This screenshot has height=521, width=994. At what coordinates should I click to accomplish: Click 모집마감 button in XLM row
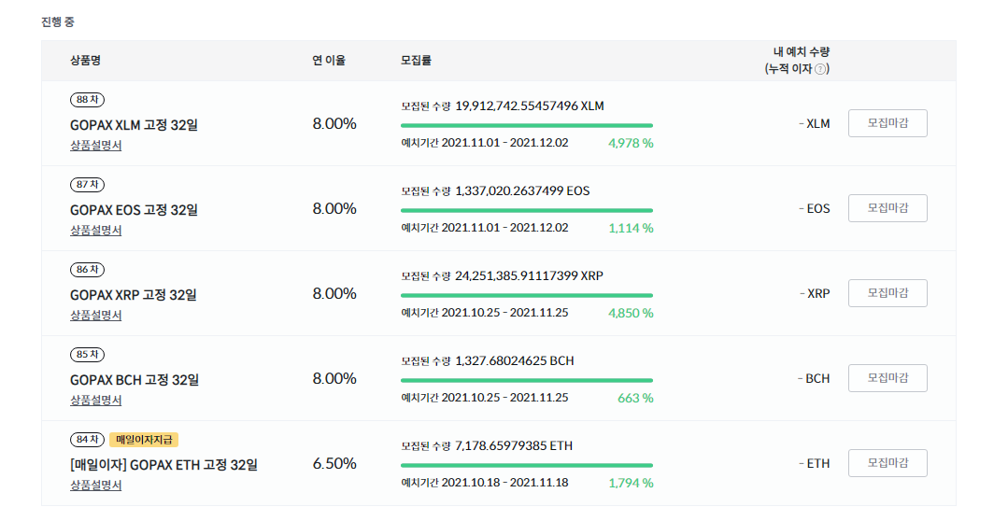887,123
